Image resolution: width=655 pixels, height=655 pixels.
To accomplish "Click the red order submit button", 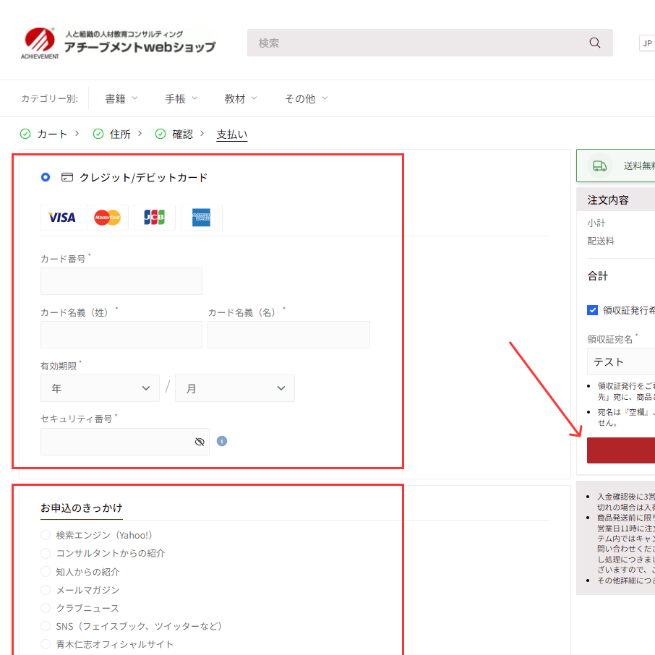I will 621,450.
